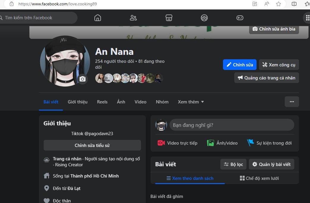Switch to grid view 'Chế độ xem lưới'

259,178
